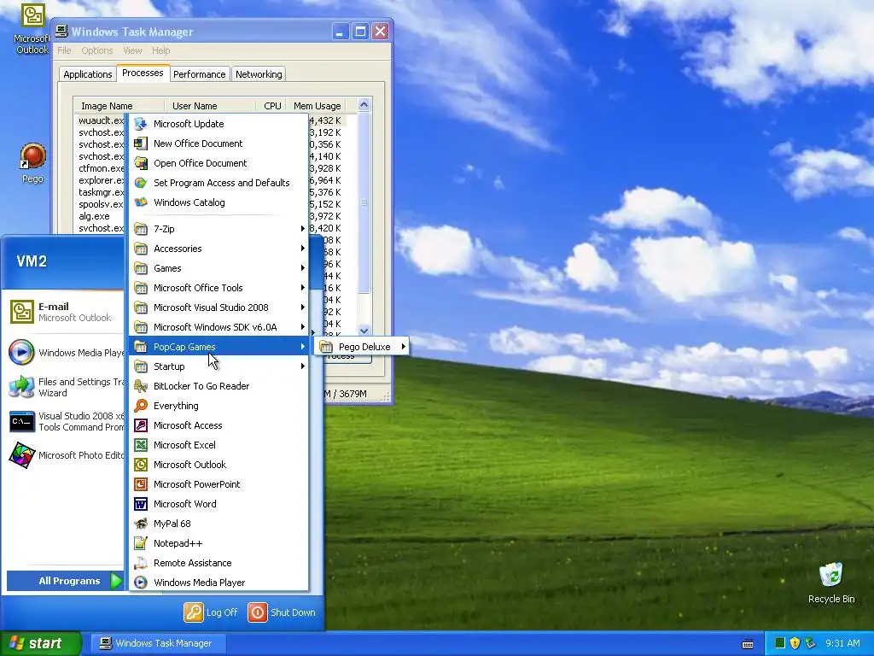Open the Microsoft Outlook desktop icon
Viewport: 874px width, 656px height.
[x=32, y=29]
